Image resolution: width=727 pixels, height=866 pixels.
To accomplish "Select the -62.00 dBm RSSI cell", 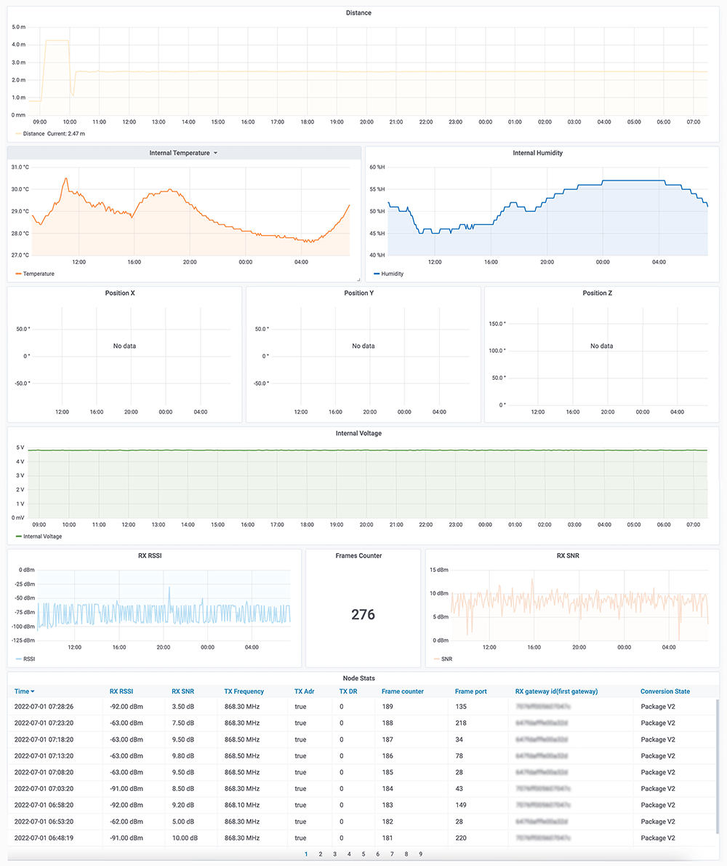I will [x=126, y=822].
